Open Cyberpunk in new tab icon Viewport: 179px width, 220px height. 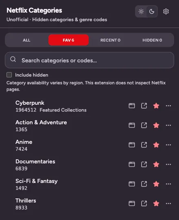click(144, 106)
